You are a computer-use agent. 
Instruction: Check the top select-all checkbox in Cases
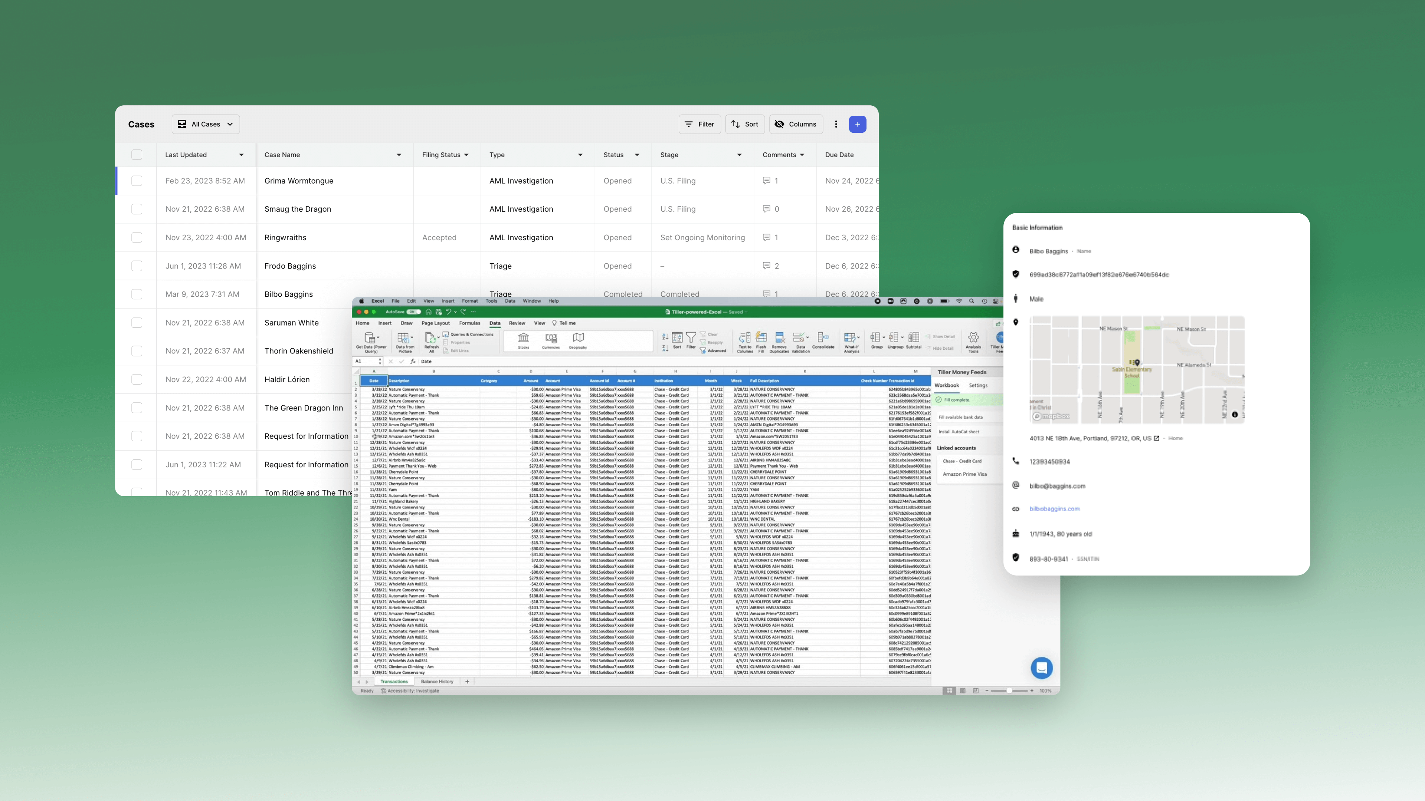[136, 155]
